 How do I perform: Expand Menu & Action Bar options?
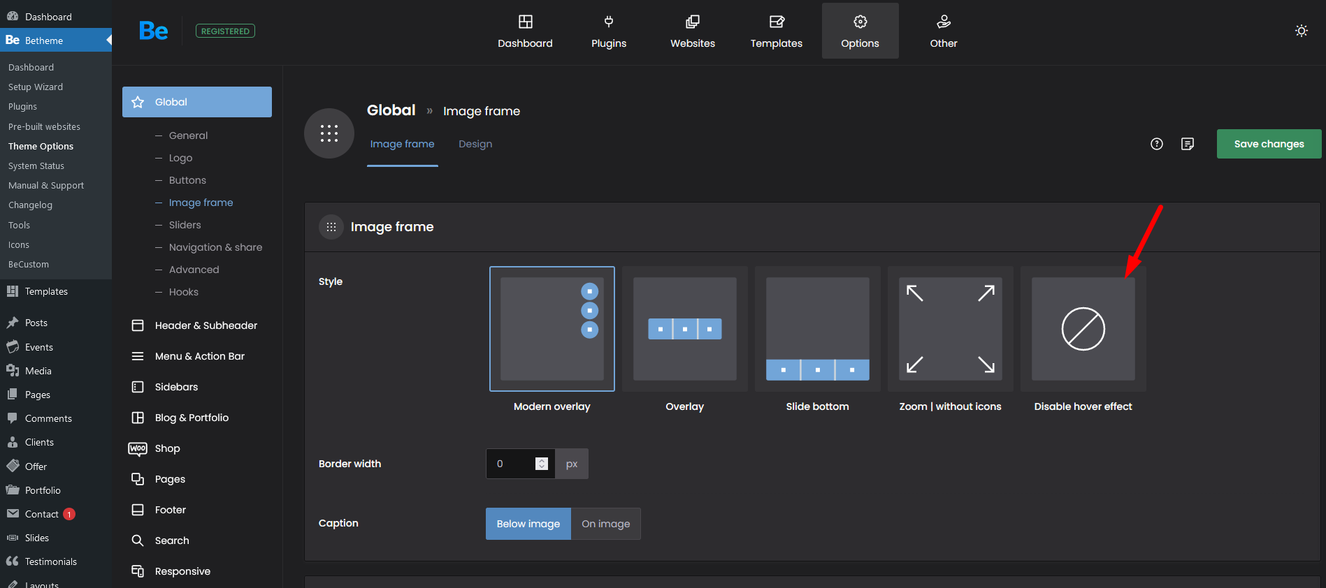coord(197,356)
